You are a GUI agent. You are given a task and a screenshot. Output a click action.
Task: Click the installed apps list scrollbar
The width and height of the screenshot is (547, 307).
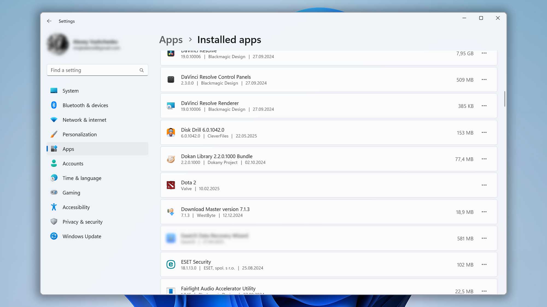505,99
